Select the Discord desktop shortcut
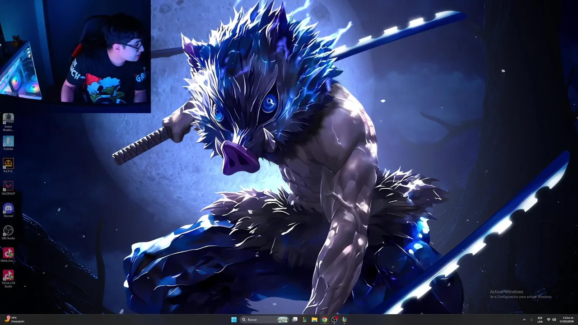 8,210
